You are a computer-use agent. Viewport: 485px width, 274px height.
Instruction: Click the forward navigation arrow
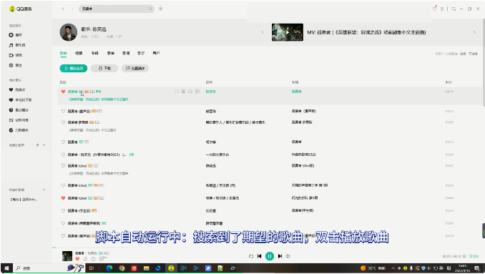pos(72,9)
